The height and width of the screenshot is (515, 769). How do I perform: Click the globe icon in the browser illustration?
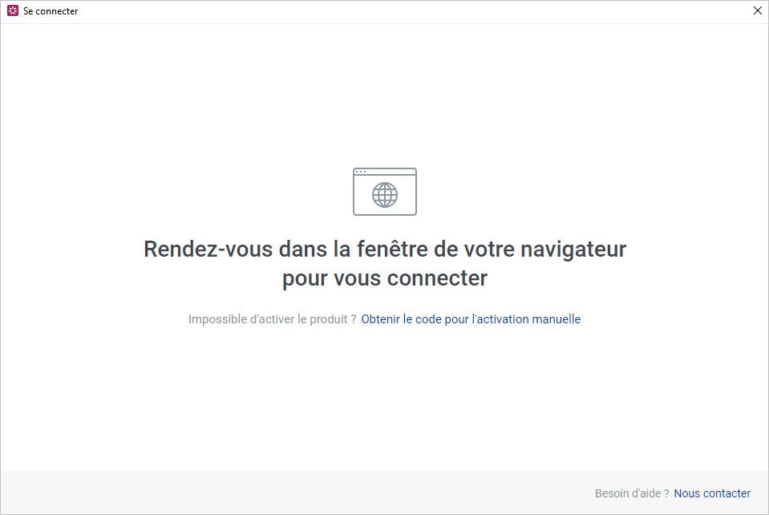385,195
